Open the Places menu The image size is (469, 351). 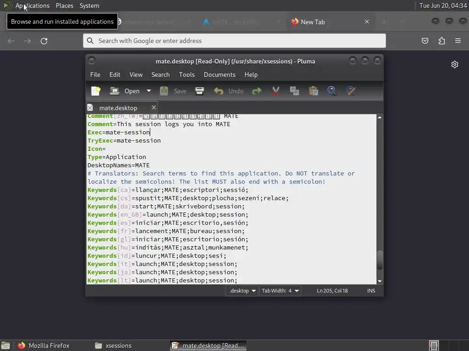click(x=64, y=5)
